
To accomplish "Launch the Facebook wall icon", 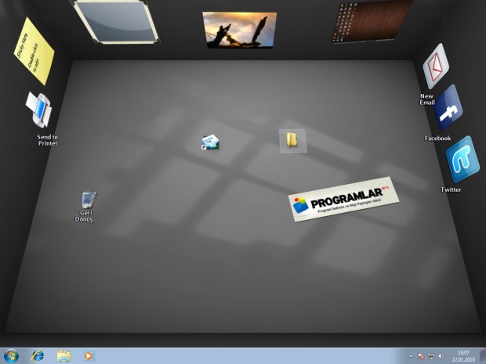I will click(448, 108).
